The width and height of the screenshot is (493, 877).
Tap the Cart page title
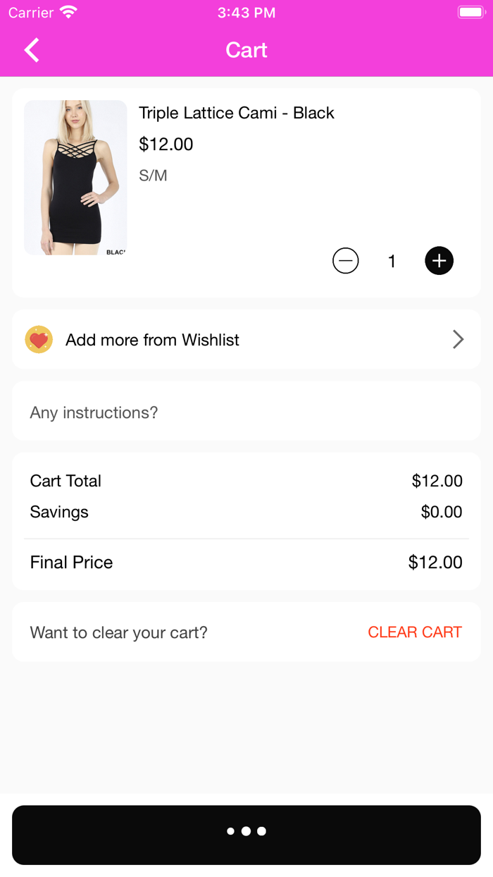pos(246,50)
